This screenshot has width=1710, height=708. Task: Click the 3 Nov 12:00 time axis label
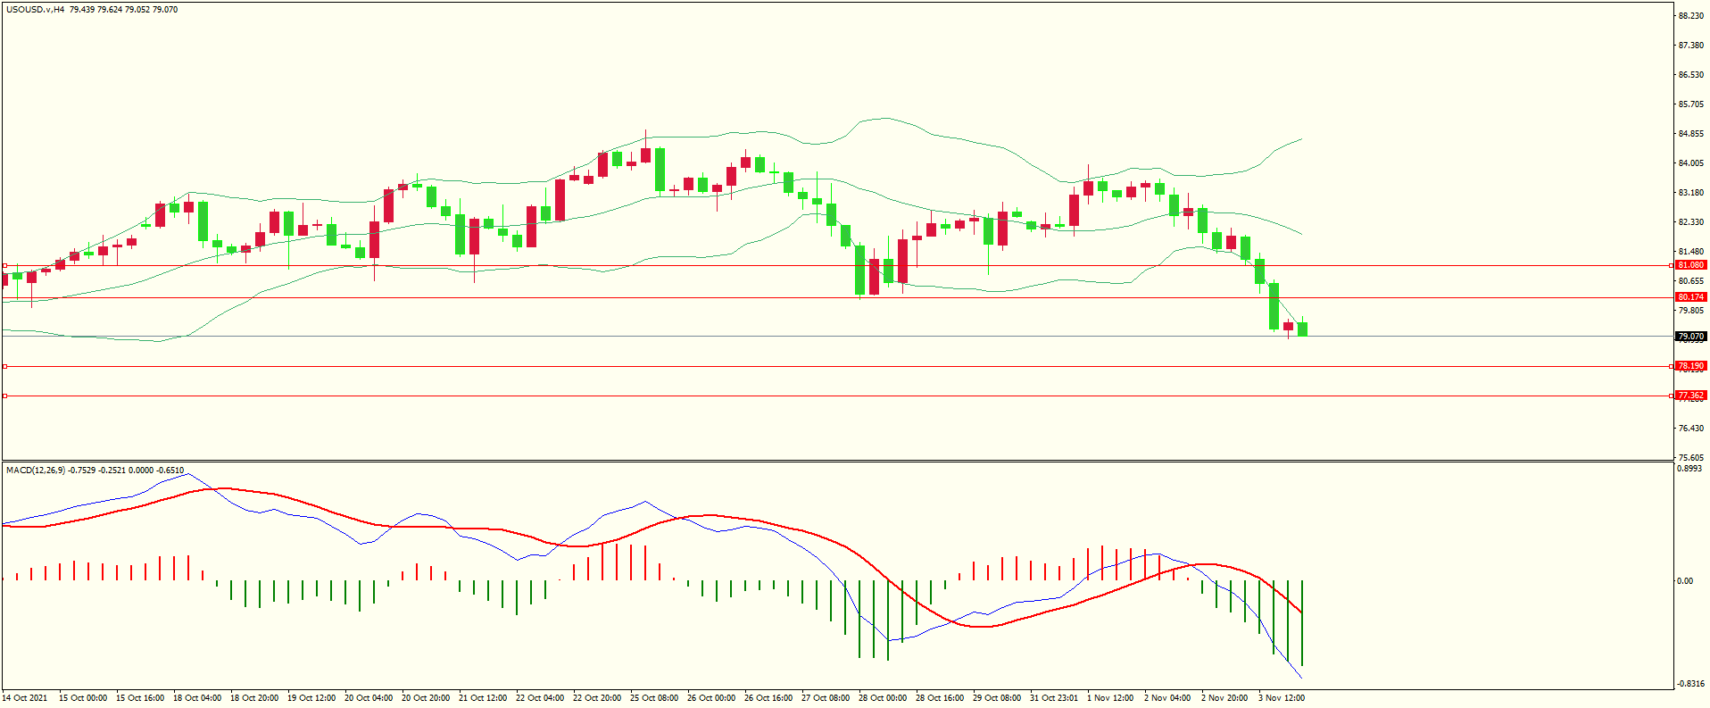tap(1282, 698)
